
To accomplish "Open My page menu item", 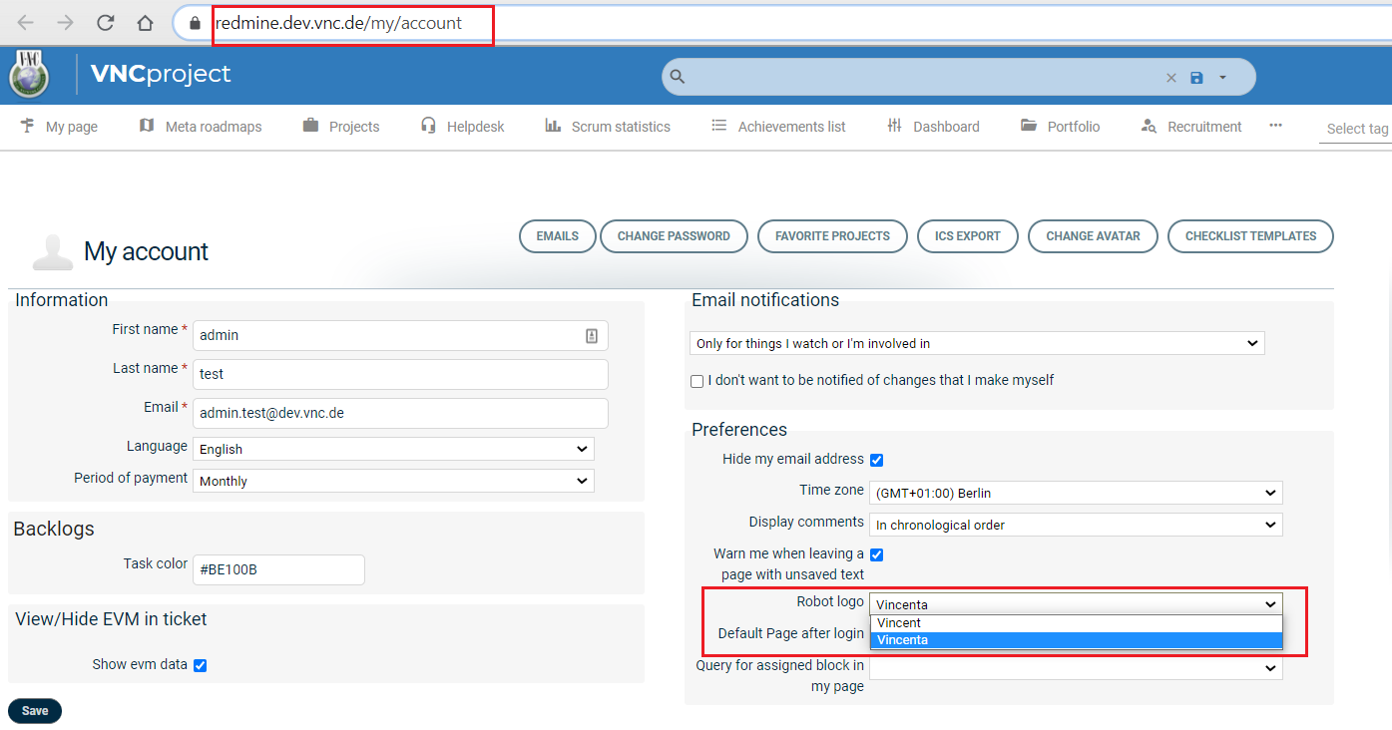I will 72,127.
